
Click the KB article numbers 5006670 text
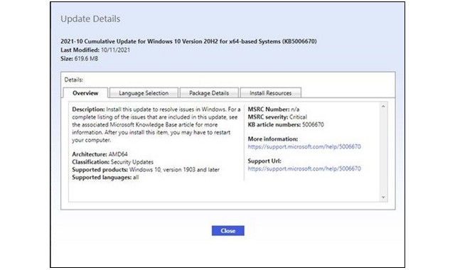coord(286,124)
